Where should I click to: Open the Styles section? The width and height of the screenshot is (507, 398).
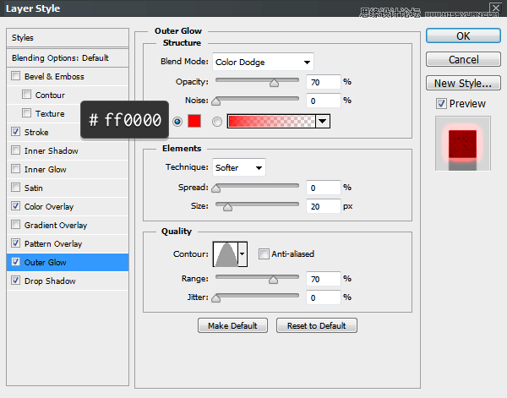pos(68,37)
